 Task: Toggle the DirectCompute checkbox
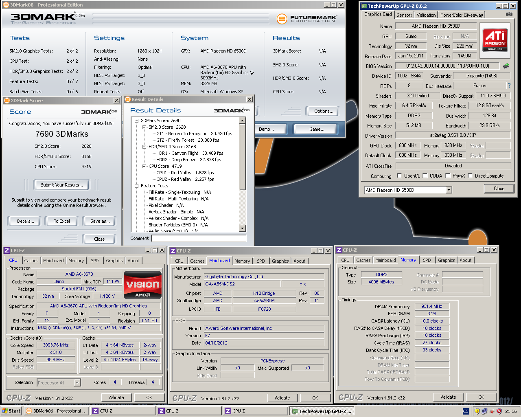470,176
